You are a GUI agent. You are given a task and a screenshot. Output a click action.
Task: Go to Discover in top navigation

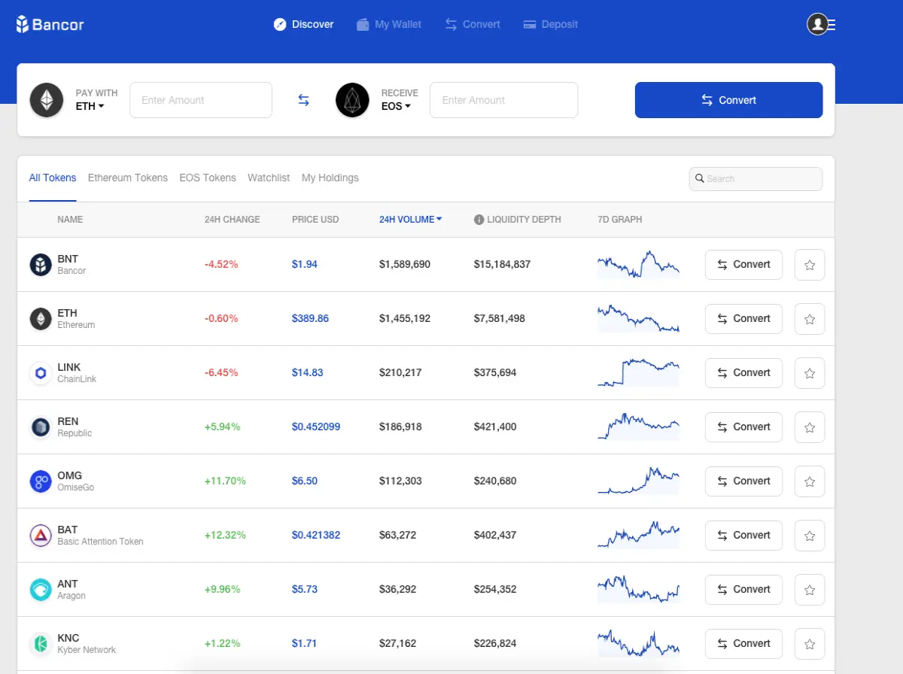304,24
